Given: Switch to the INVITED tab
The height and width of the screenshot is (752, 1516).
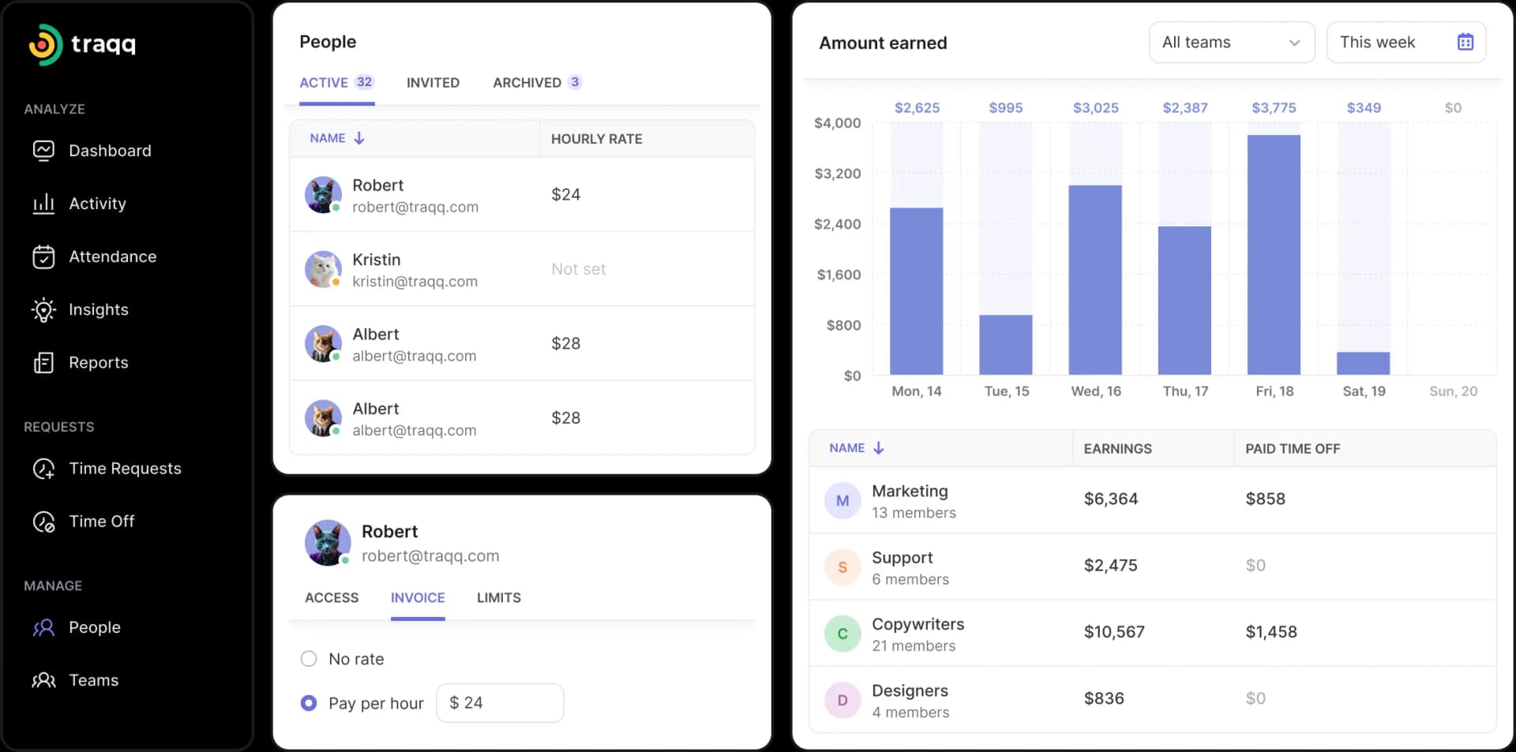Looking at the screenshot, I should (433, 82).
